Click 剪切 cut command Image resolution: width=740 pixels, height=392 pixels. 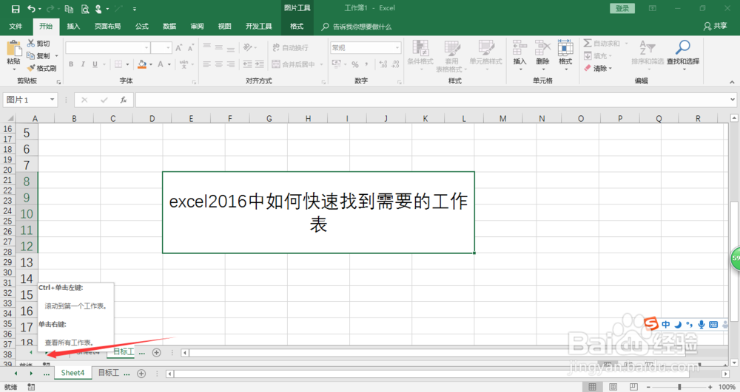38,44
